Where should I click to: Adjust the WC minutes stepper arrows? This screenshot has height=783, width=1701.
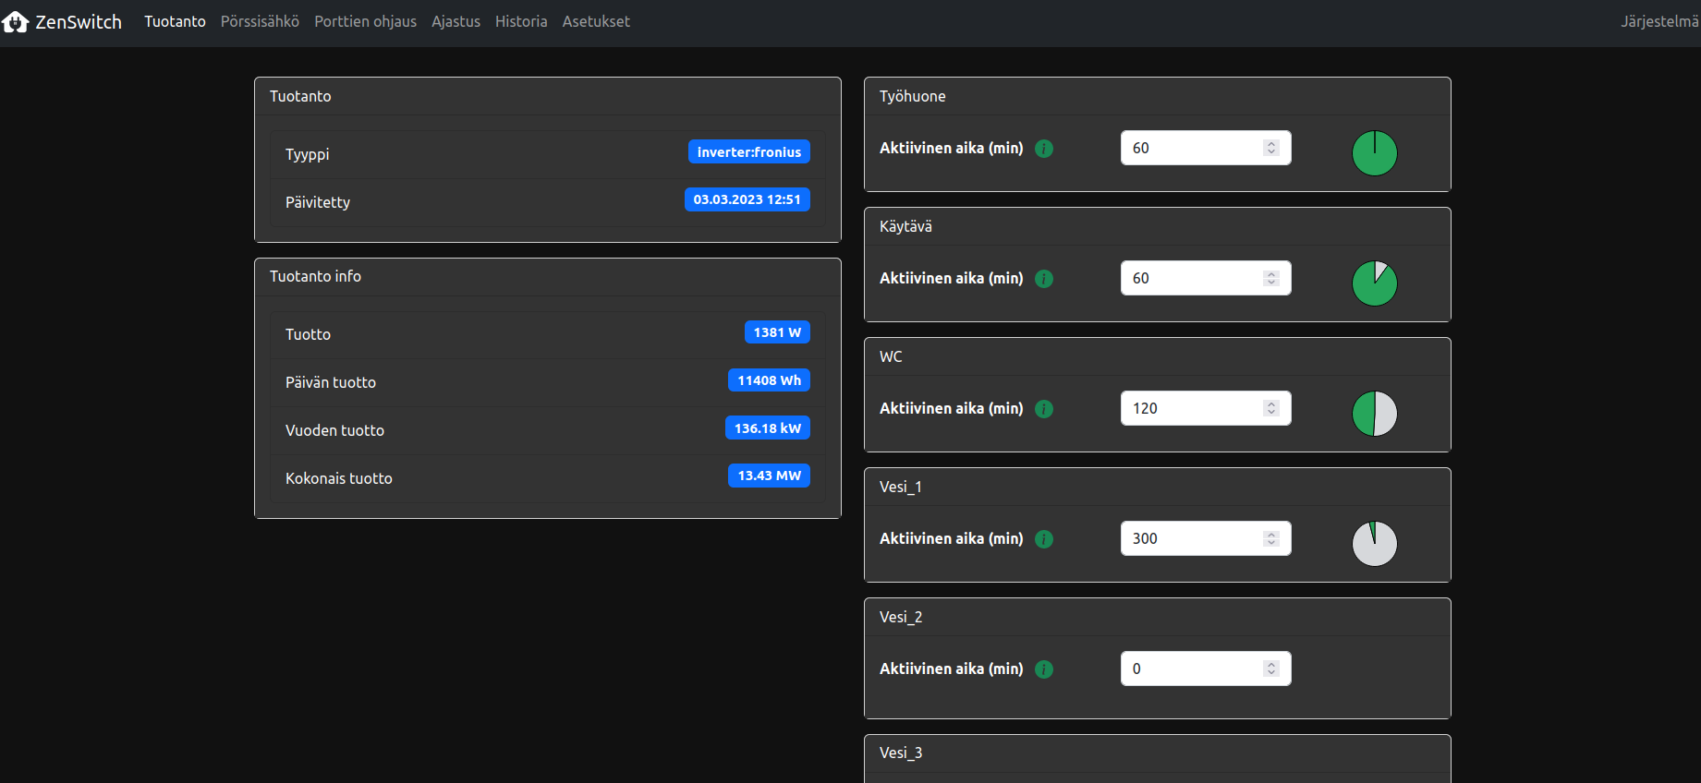pyautogui.click(x=1271, y=408)
